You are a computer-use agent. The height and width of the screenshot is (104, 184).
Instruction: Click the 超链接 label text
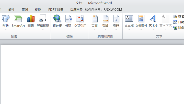(57, 26)
